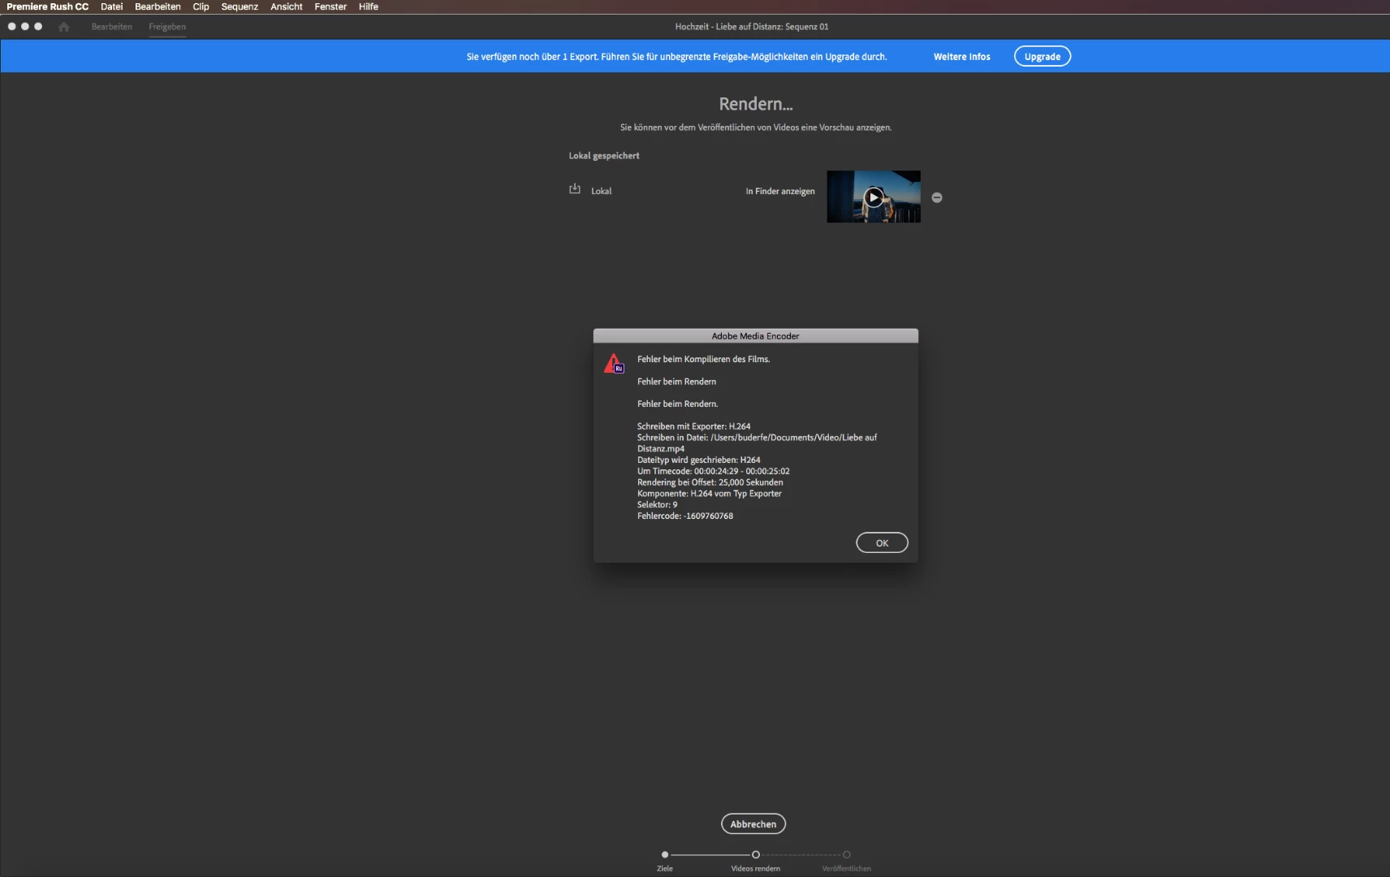1390x877 pixels.
Task: Open the Clip menu
Action: click(x=201, y=6)
